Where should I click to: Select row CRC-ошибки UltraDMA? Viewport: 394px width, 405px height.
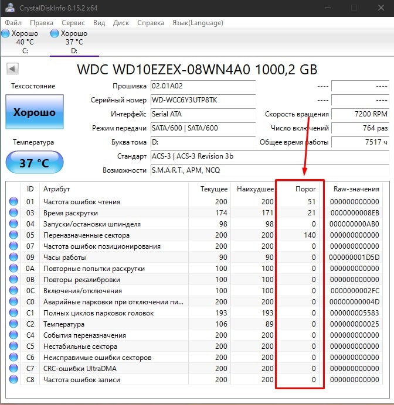coord(195,368)
